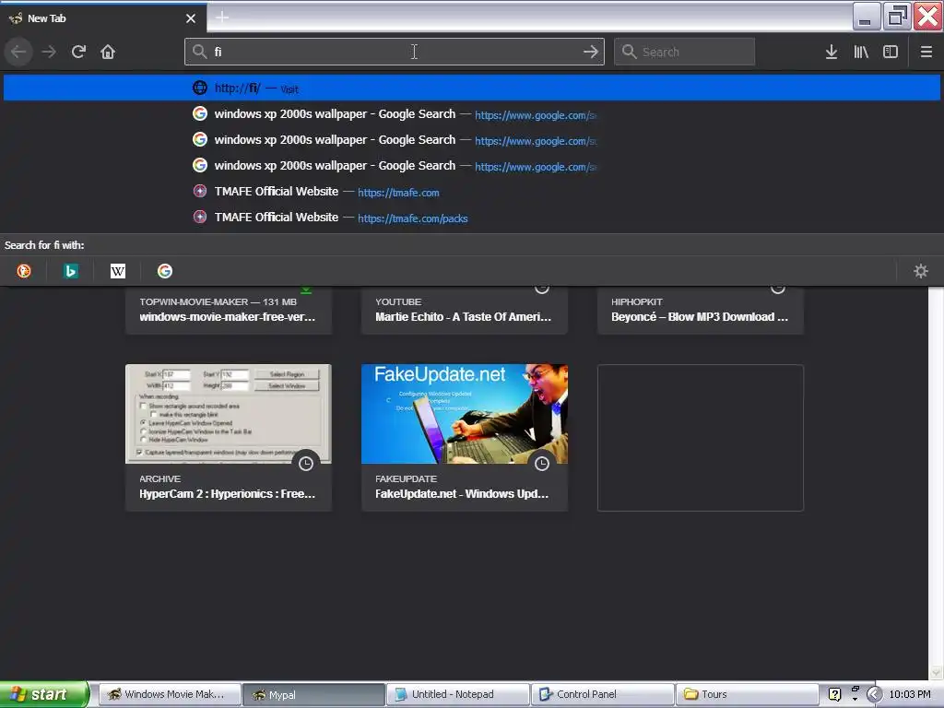Switch to Windows Movie Maker taskbar button

click(x=170, y=695)
